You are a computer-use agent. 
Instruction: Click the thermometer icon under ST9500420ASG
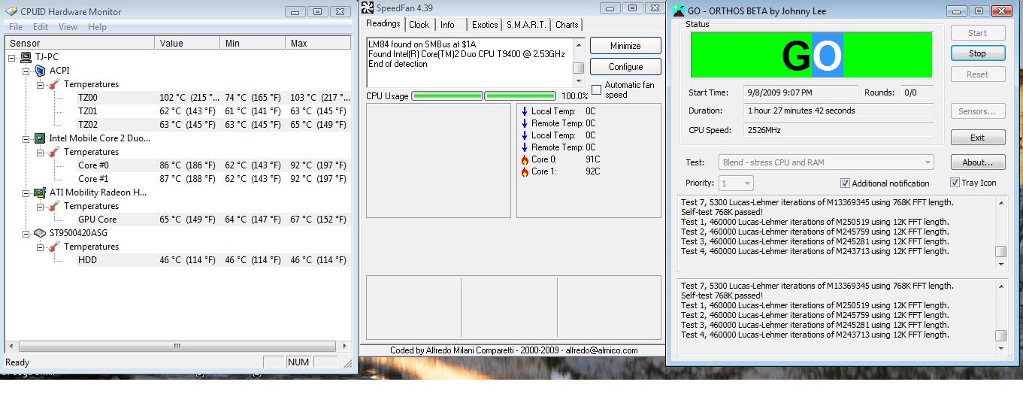[x=54, y=247]
